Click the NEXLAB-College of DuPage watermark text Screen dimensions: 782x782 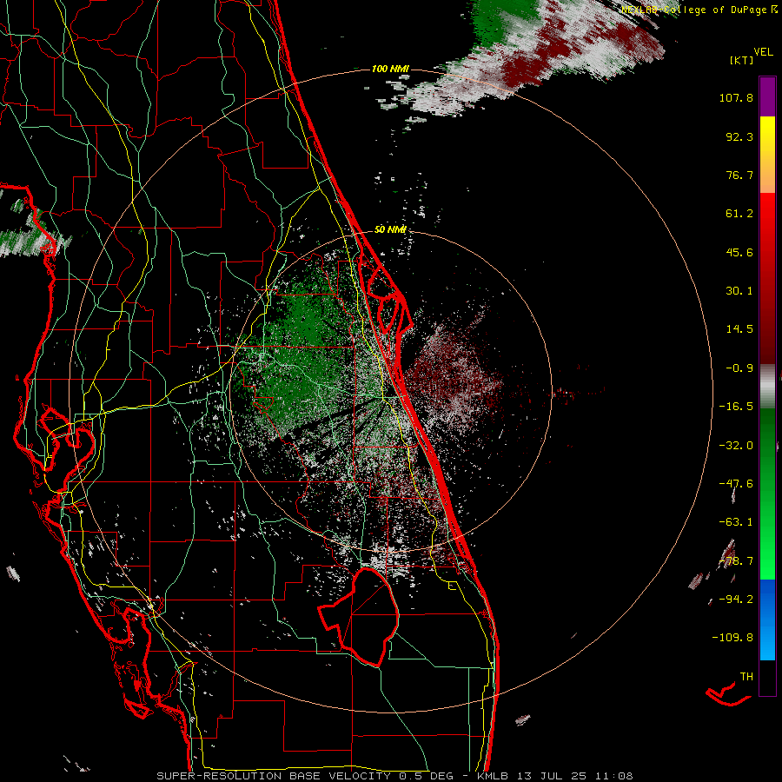699,10
